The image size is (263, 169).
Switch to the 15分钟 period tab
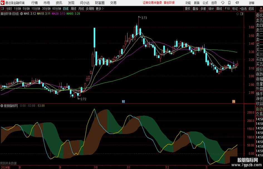(36, 9)
